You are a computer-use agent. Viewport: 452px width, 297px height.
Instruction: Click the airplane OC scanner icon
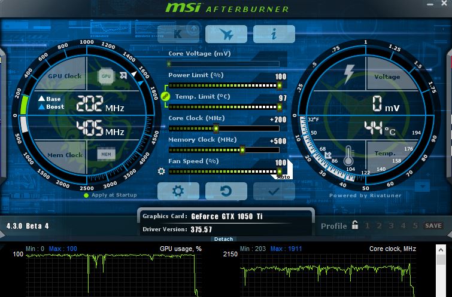(x=226, y=34)
